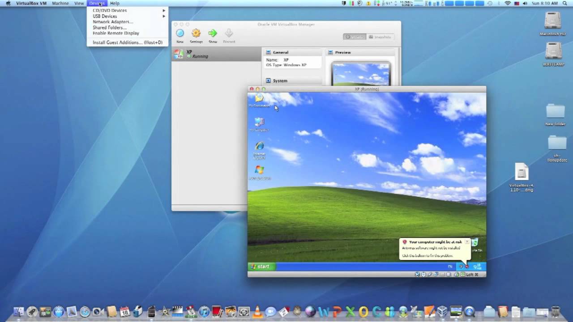This screenshot has width=573, height=322.
Task: Open the BOOTCAMP drive icon
Action: (553, 54)
